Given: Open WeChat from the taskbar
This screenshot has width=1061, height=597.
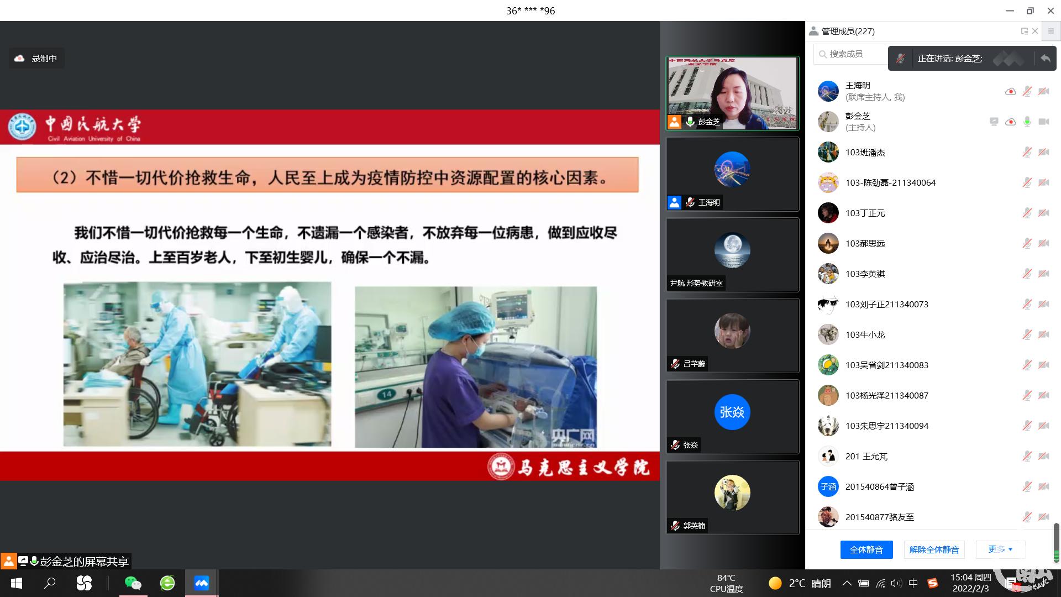Looking at the screenshot, I should pyautogui.click(x=133, y=583).
